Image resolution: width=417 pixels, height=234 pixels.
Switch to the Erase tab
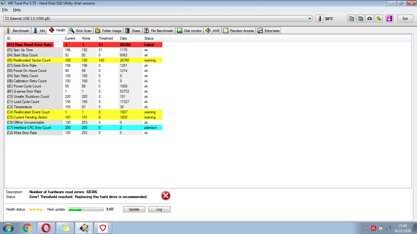[133, 30]
